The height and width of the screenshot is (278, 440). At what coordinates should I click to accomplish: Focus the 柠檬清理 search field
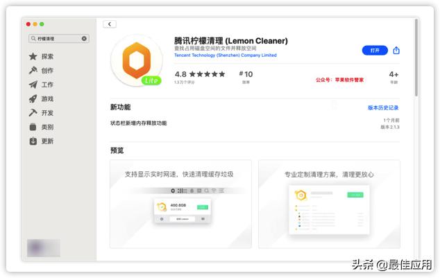click(x=59, y=38)
